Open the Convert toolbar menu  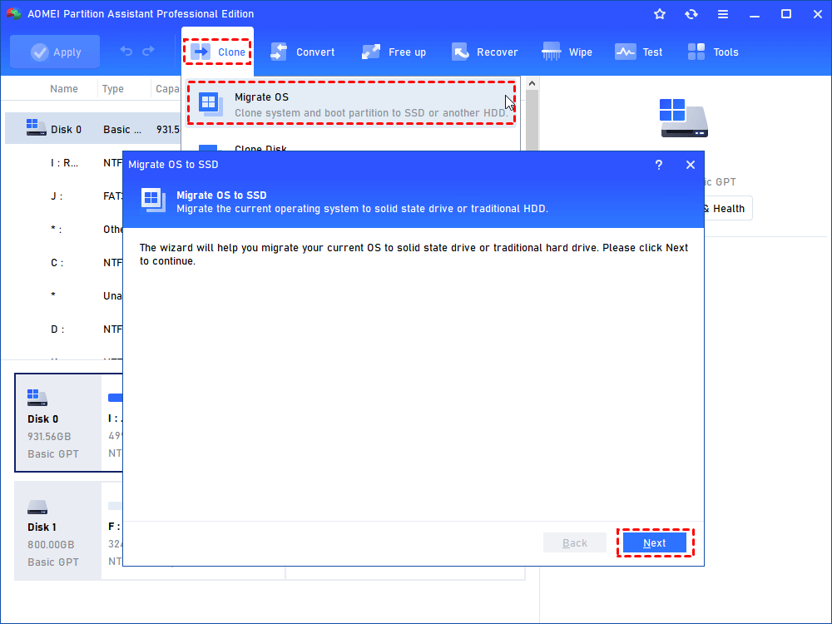point(303,52)
